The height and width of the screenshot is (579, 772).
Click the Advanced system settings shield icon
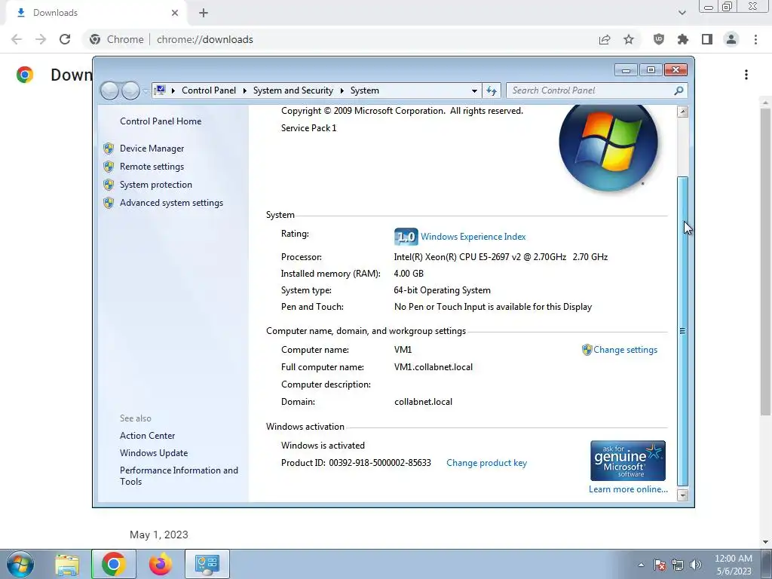click(x=109, y=203)
